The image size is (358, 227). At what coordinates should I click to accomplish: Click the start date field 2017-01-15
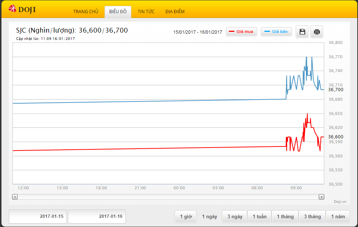click(38, 216)
